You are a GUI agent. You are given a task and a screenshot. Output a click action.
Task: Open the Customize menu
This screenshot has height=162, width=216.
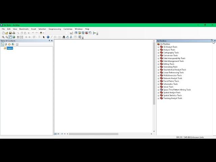[68, 29]
